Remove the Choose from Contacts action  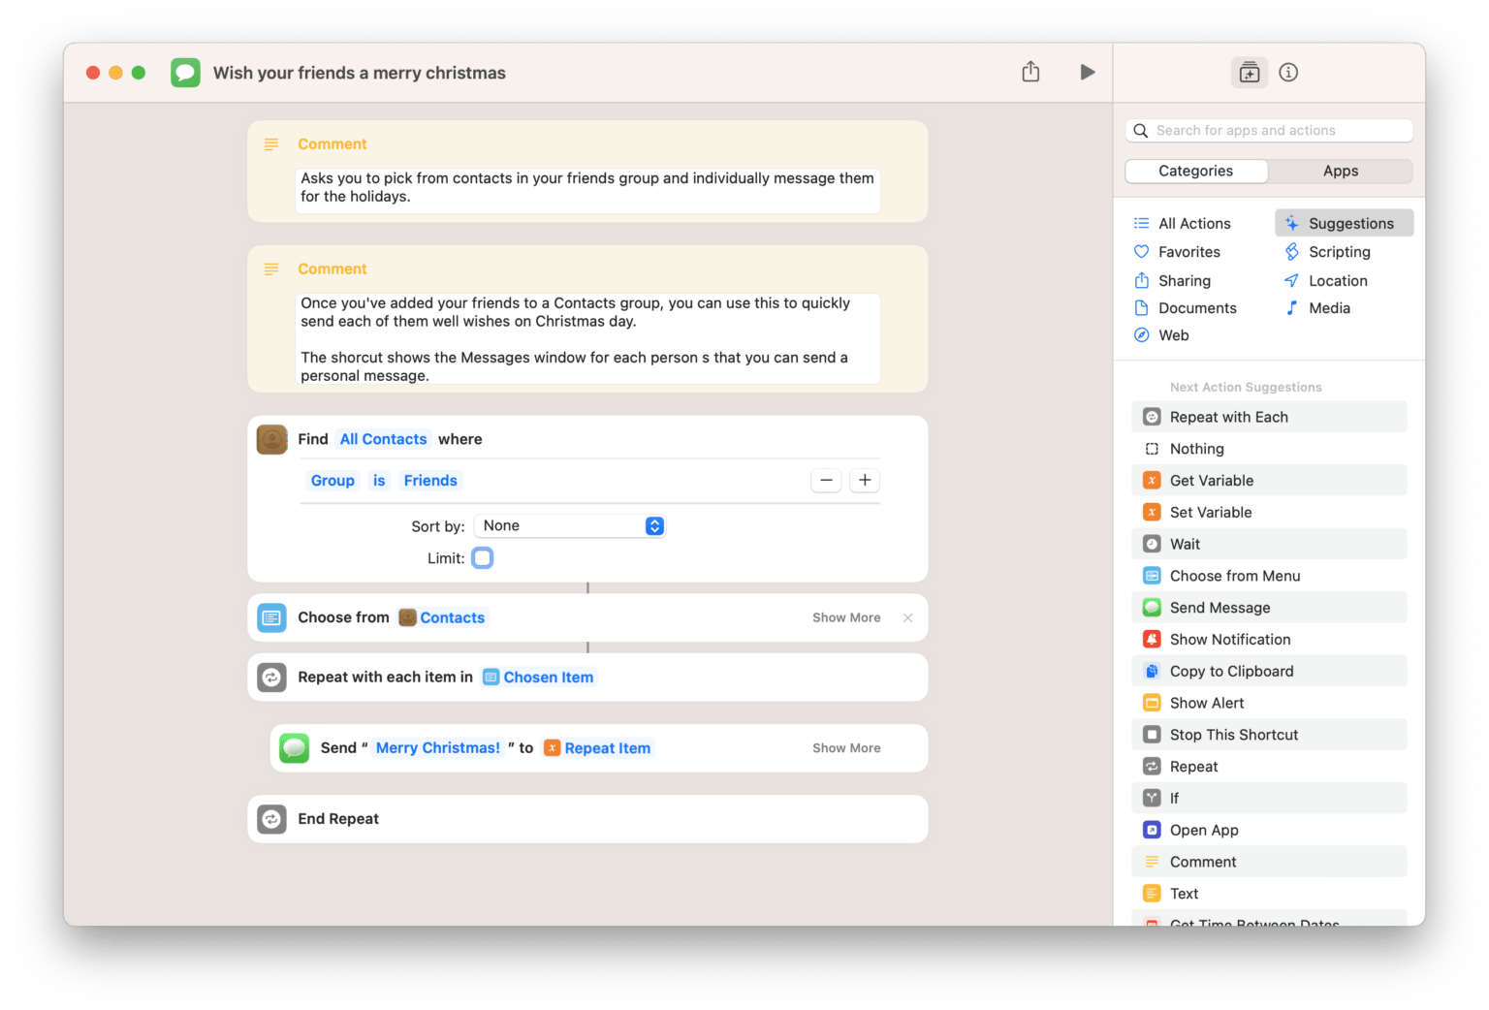coord(907,618)
